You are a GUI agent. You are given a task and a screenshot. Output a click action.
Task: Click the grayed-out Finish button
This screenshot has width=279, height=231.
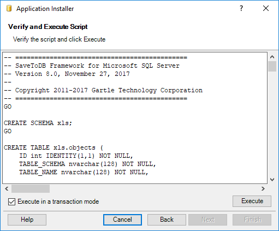coord(252,220)
